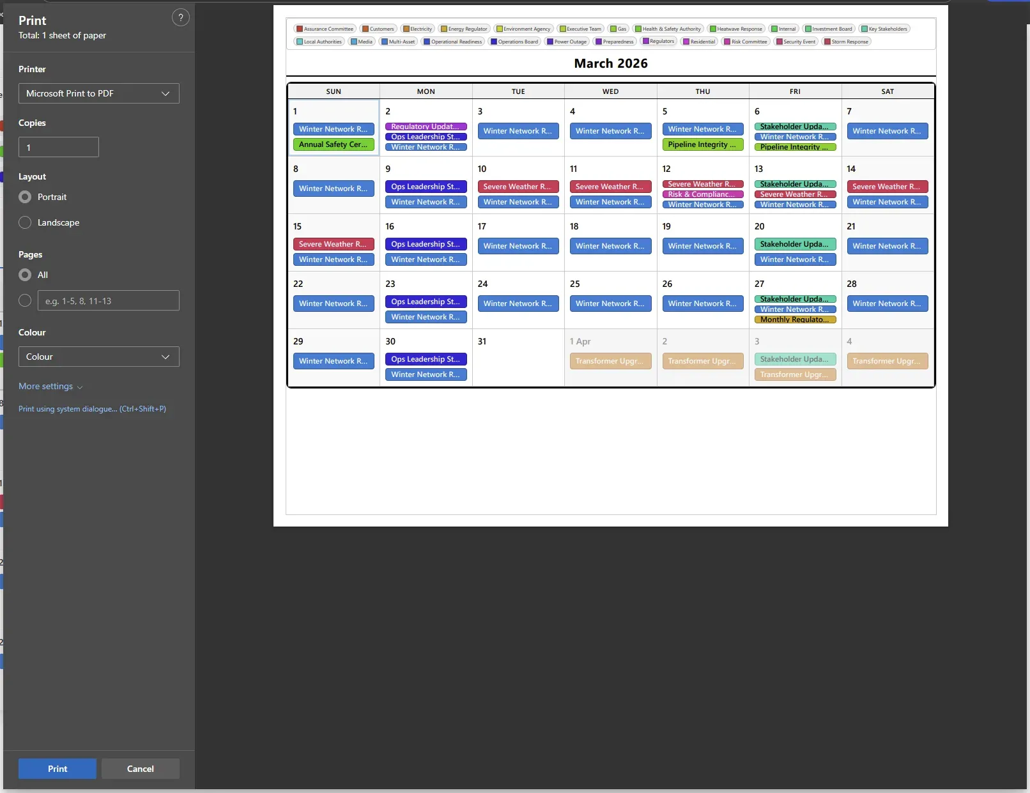Viewport: 1030px width, 793px height.
Task: Click the "Regulators" category chip
Action: pos(658,42)
